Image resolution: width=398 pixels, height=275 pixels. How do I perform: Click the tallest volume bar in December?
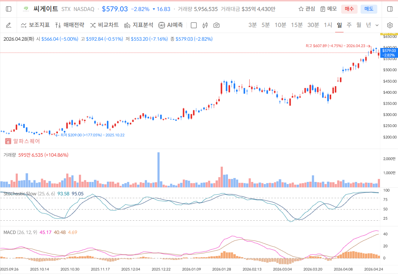[159, 170]
